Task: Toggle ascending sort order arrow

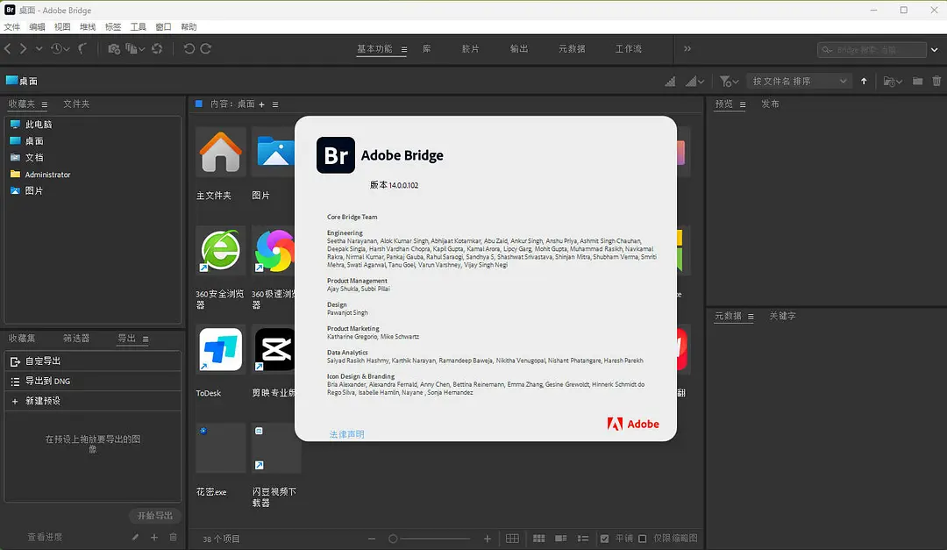Action: click(864, 82)
